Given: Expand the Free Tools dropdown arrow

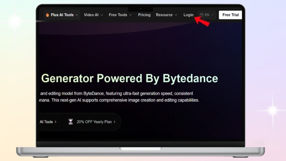Looking at the screenshot, I should pos(130,15).
